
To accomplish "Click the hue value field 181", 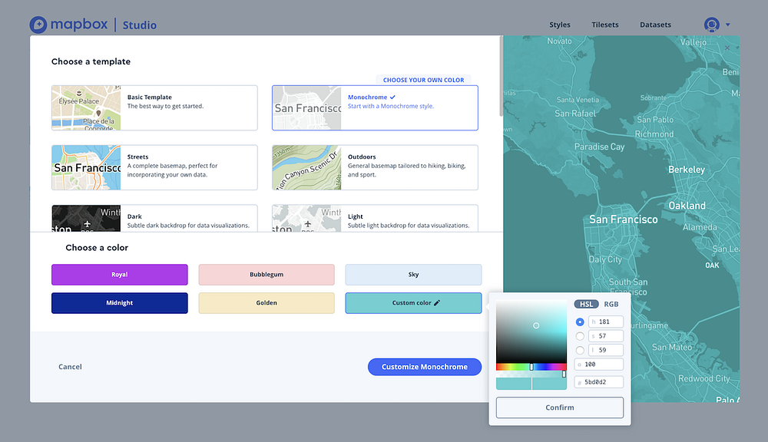I will pos(606,322).
